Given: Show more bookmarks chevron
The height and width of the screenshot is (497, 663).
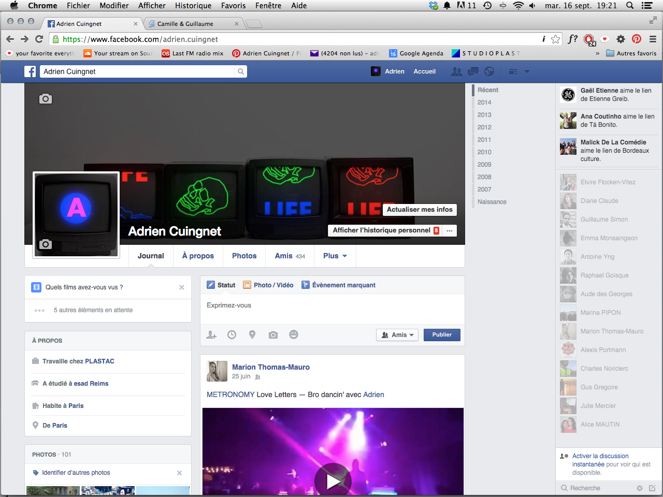Looking at the screenshot, I should click(x=597, y=53).
